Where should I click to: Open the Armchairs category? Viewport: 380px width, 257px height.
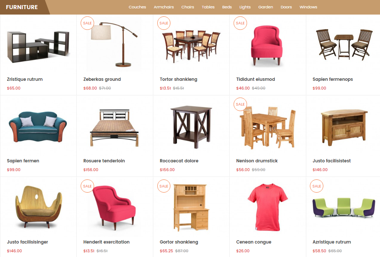click(x=163, y=7)
